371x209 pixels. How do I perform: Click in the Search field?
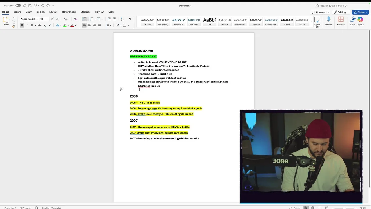342,6
